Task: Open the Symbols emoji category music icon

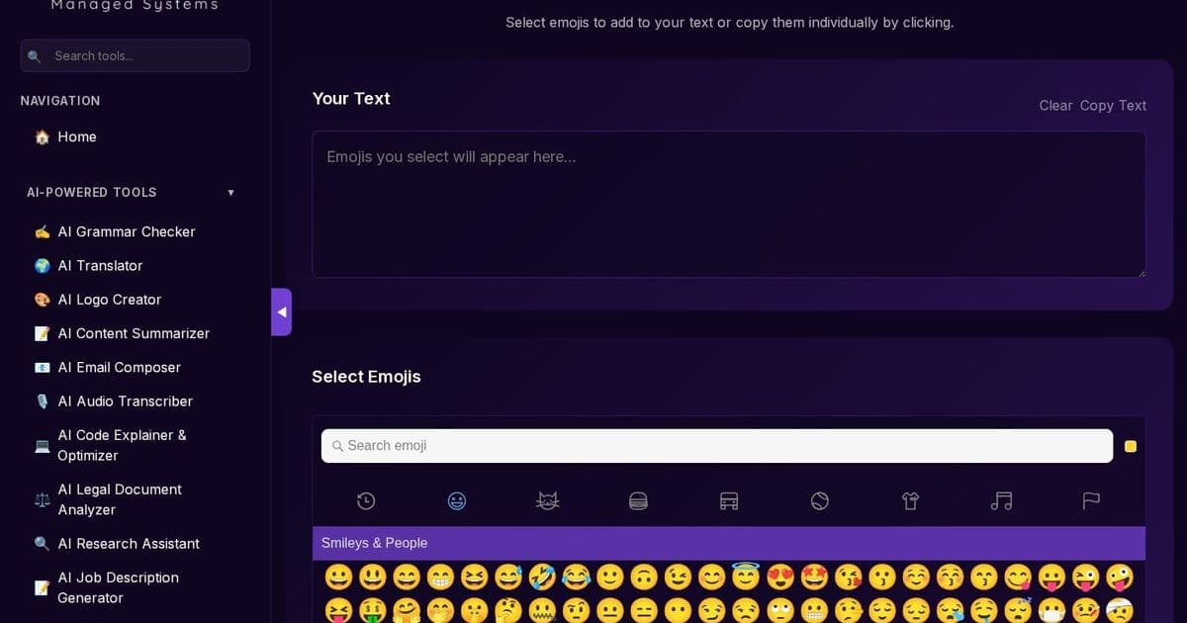Action: pyautogui.click(x=1001, y=500)
